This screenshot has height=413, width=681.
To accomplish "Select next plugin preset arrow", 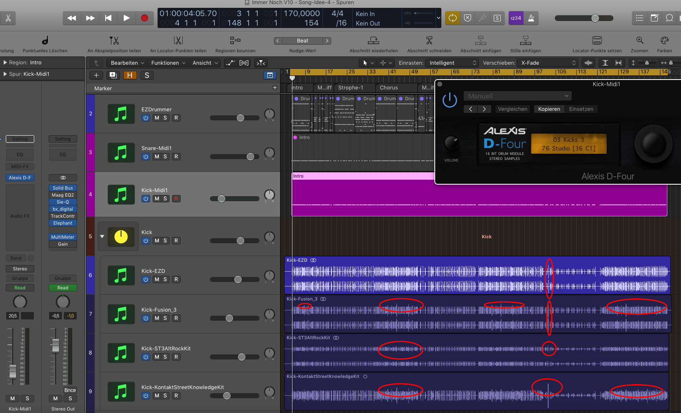I will click(484, 109).
